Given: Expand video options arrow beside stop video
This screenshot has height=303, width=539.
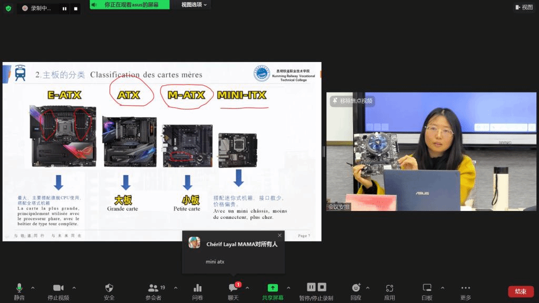Looking at the screenshot, I should 74,288.
